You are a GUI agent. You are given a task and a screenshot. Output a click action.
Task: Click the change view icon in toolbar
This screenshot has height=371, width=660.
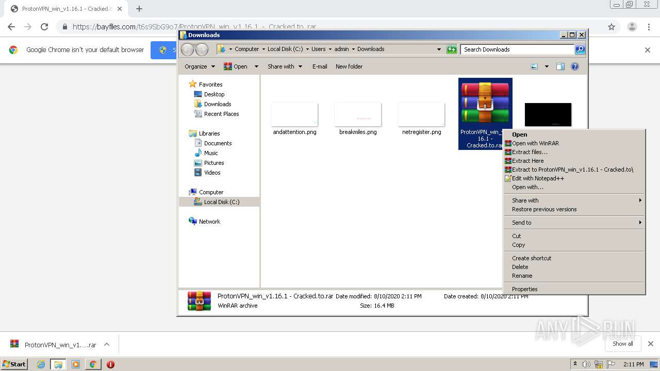click(x=534, y=66)
